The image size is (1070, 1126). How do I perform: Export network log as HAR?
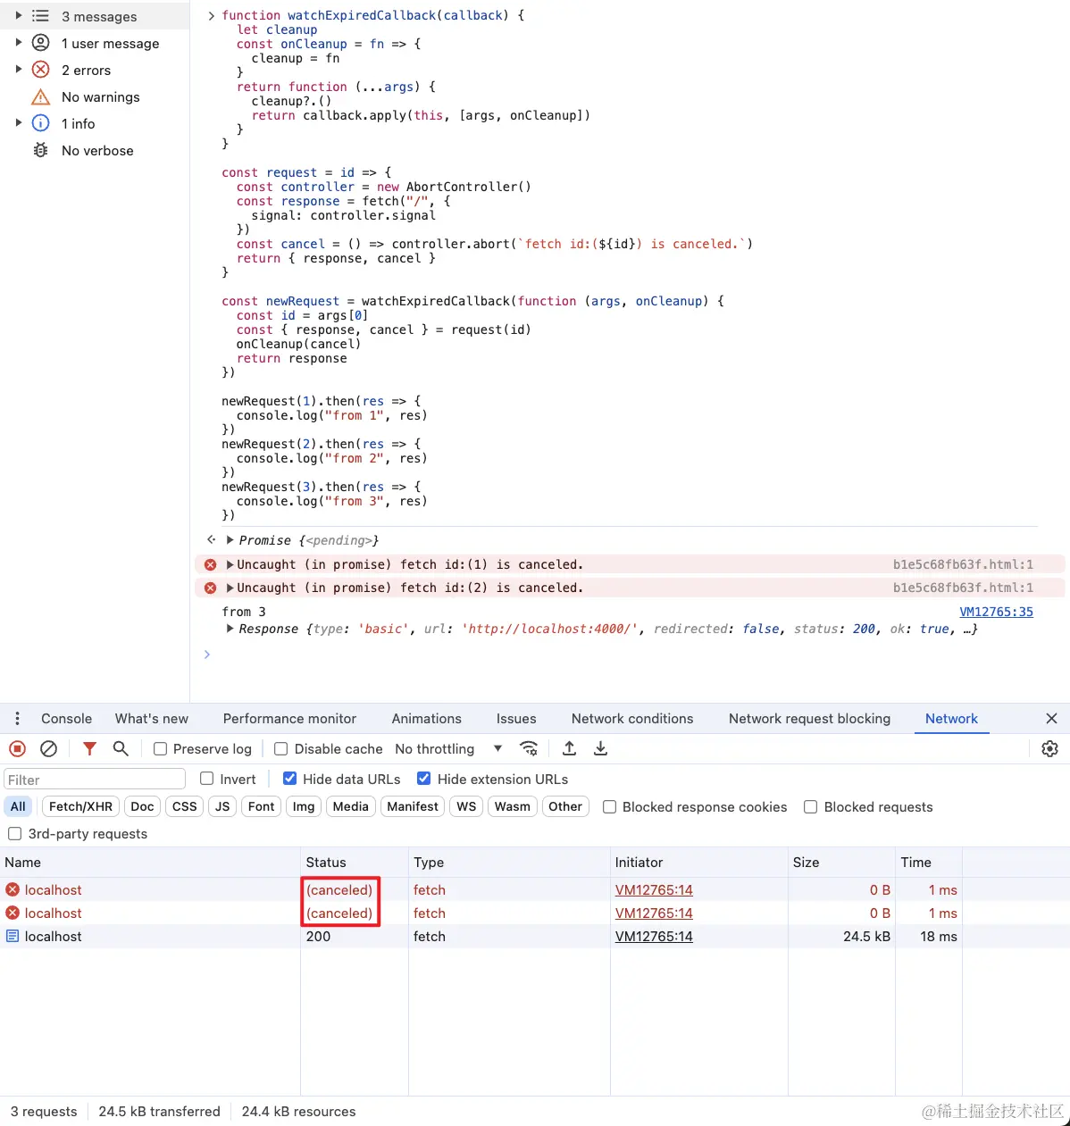[600, 748]
